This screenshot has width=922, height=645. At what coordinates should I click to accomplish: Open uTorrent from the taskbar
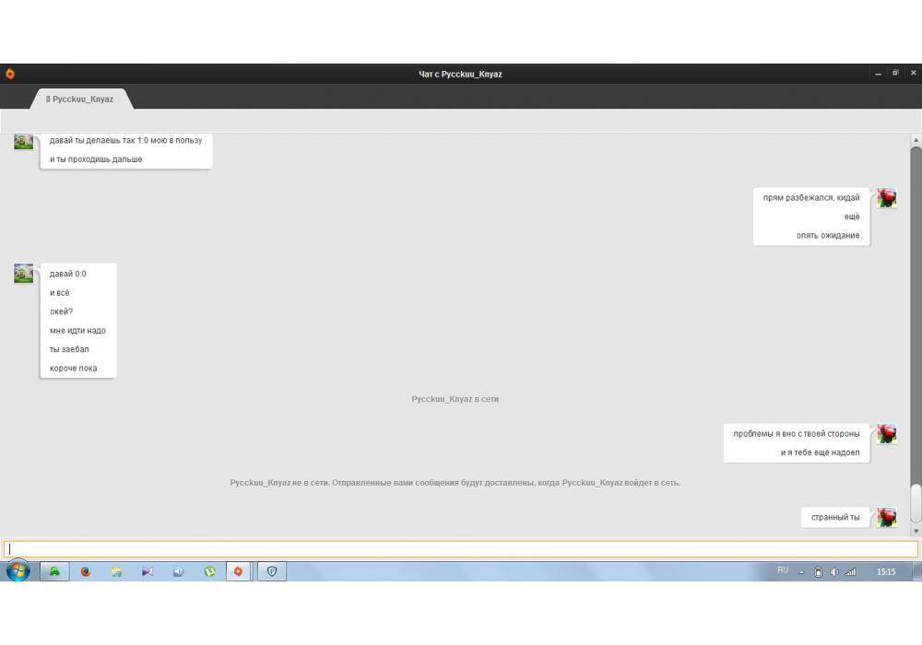pos(210,571)
